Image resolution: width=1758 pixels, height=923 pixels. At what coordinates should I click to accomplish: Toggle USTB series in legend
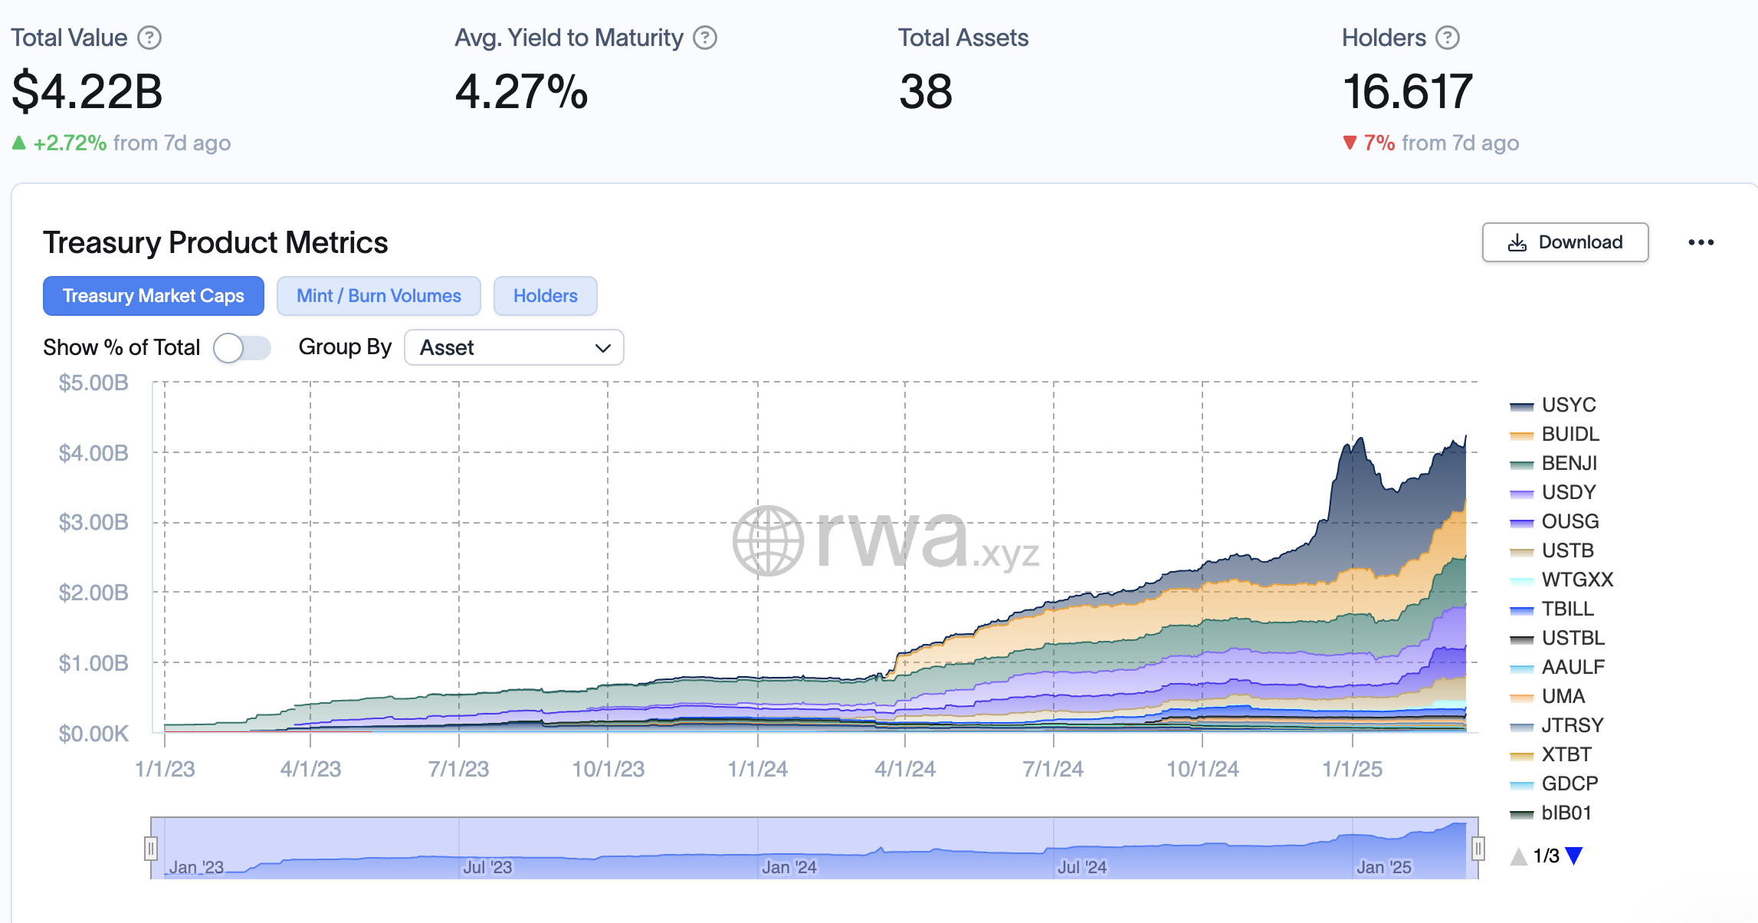(x=1553, y=550)
